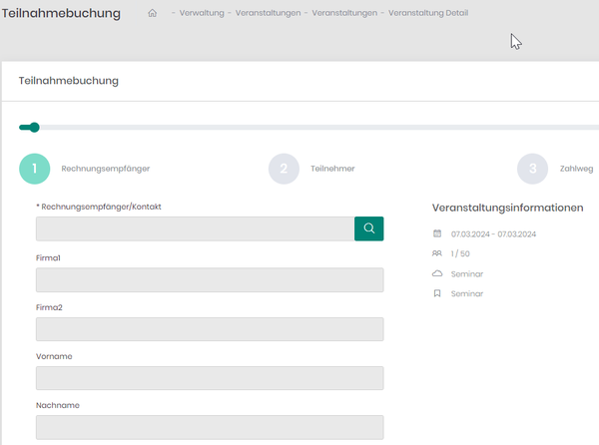Viewport: 599px width, 445px height.
Task: Click the participants icon next to 1 / 50
Action: pyautogui.click(x=437, y=253)
